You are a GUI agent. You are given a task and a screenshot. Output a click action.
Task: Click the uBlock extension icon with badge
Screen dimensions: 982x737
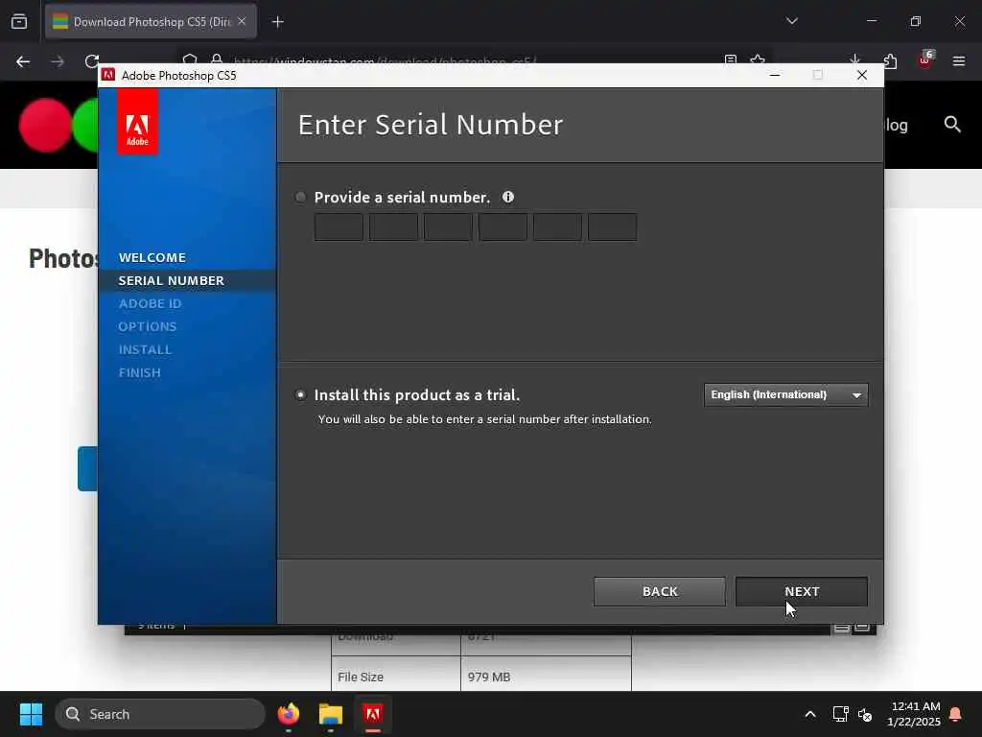coord(925,59)
